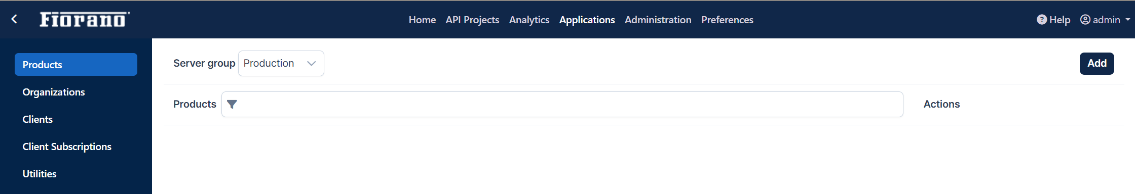Screen dimensions: 1135x194
Task: Click the Help question mark icon
Action: [1042, 20]
